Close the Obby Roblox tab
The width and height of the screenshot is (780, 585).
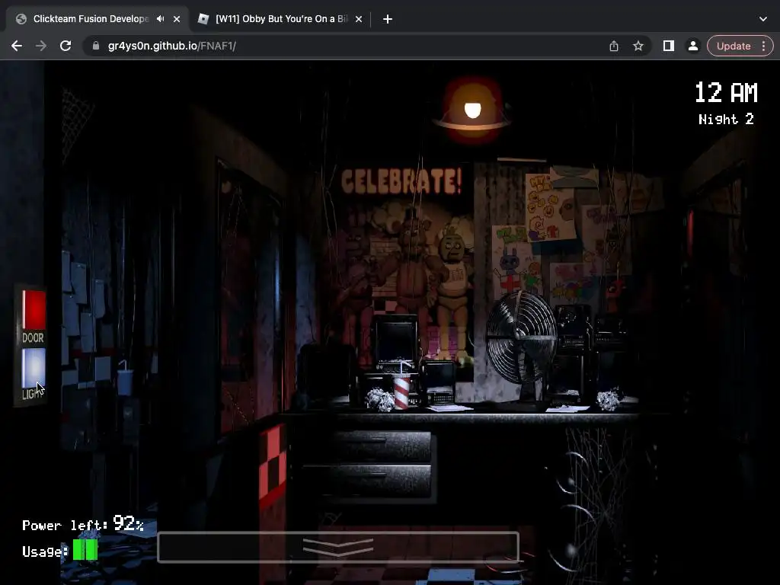pyautogui.click(x=359, y=19)
